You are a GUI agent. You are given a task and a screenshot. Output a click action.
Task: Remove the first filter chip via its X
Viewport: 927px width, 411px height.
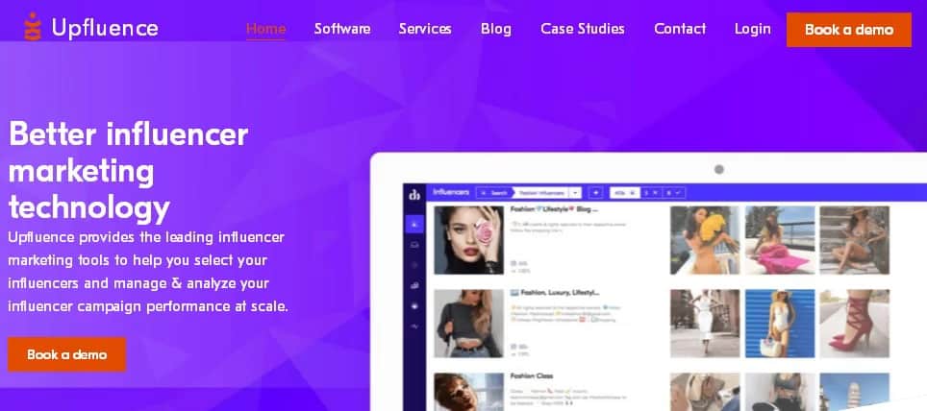pos(632,192)
